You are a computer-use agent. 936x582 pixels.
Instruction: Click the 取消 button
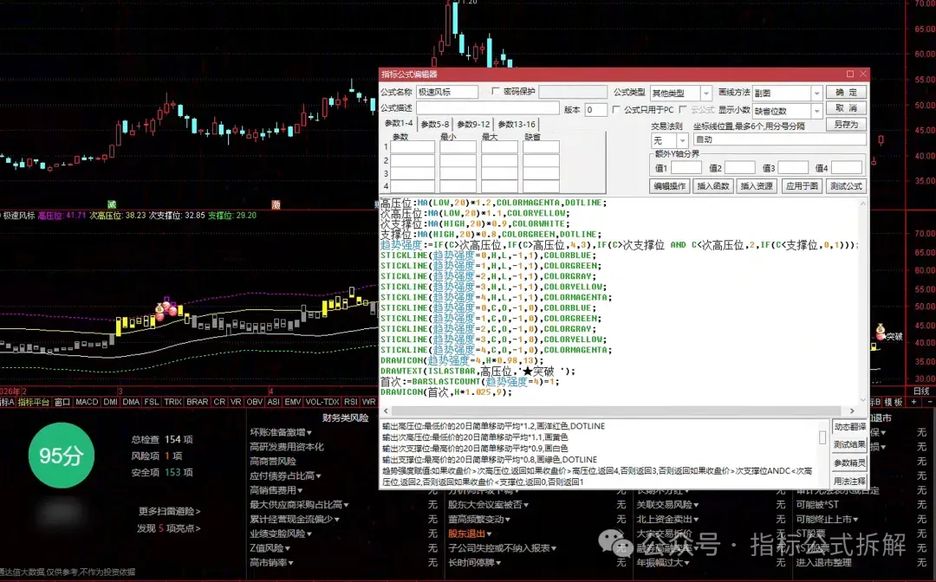click(846, 108)
